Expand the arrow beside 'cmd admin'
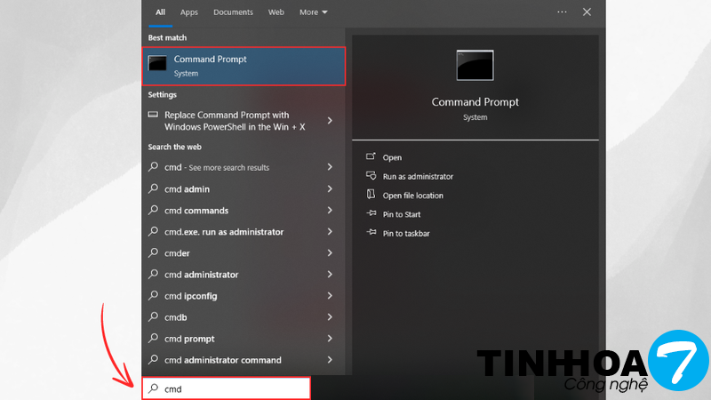Screen dimensions: 711x400 click(330, 188)
